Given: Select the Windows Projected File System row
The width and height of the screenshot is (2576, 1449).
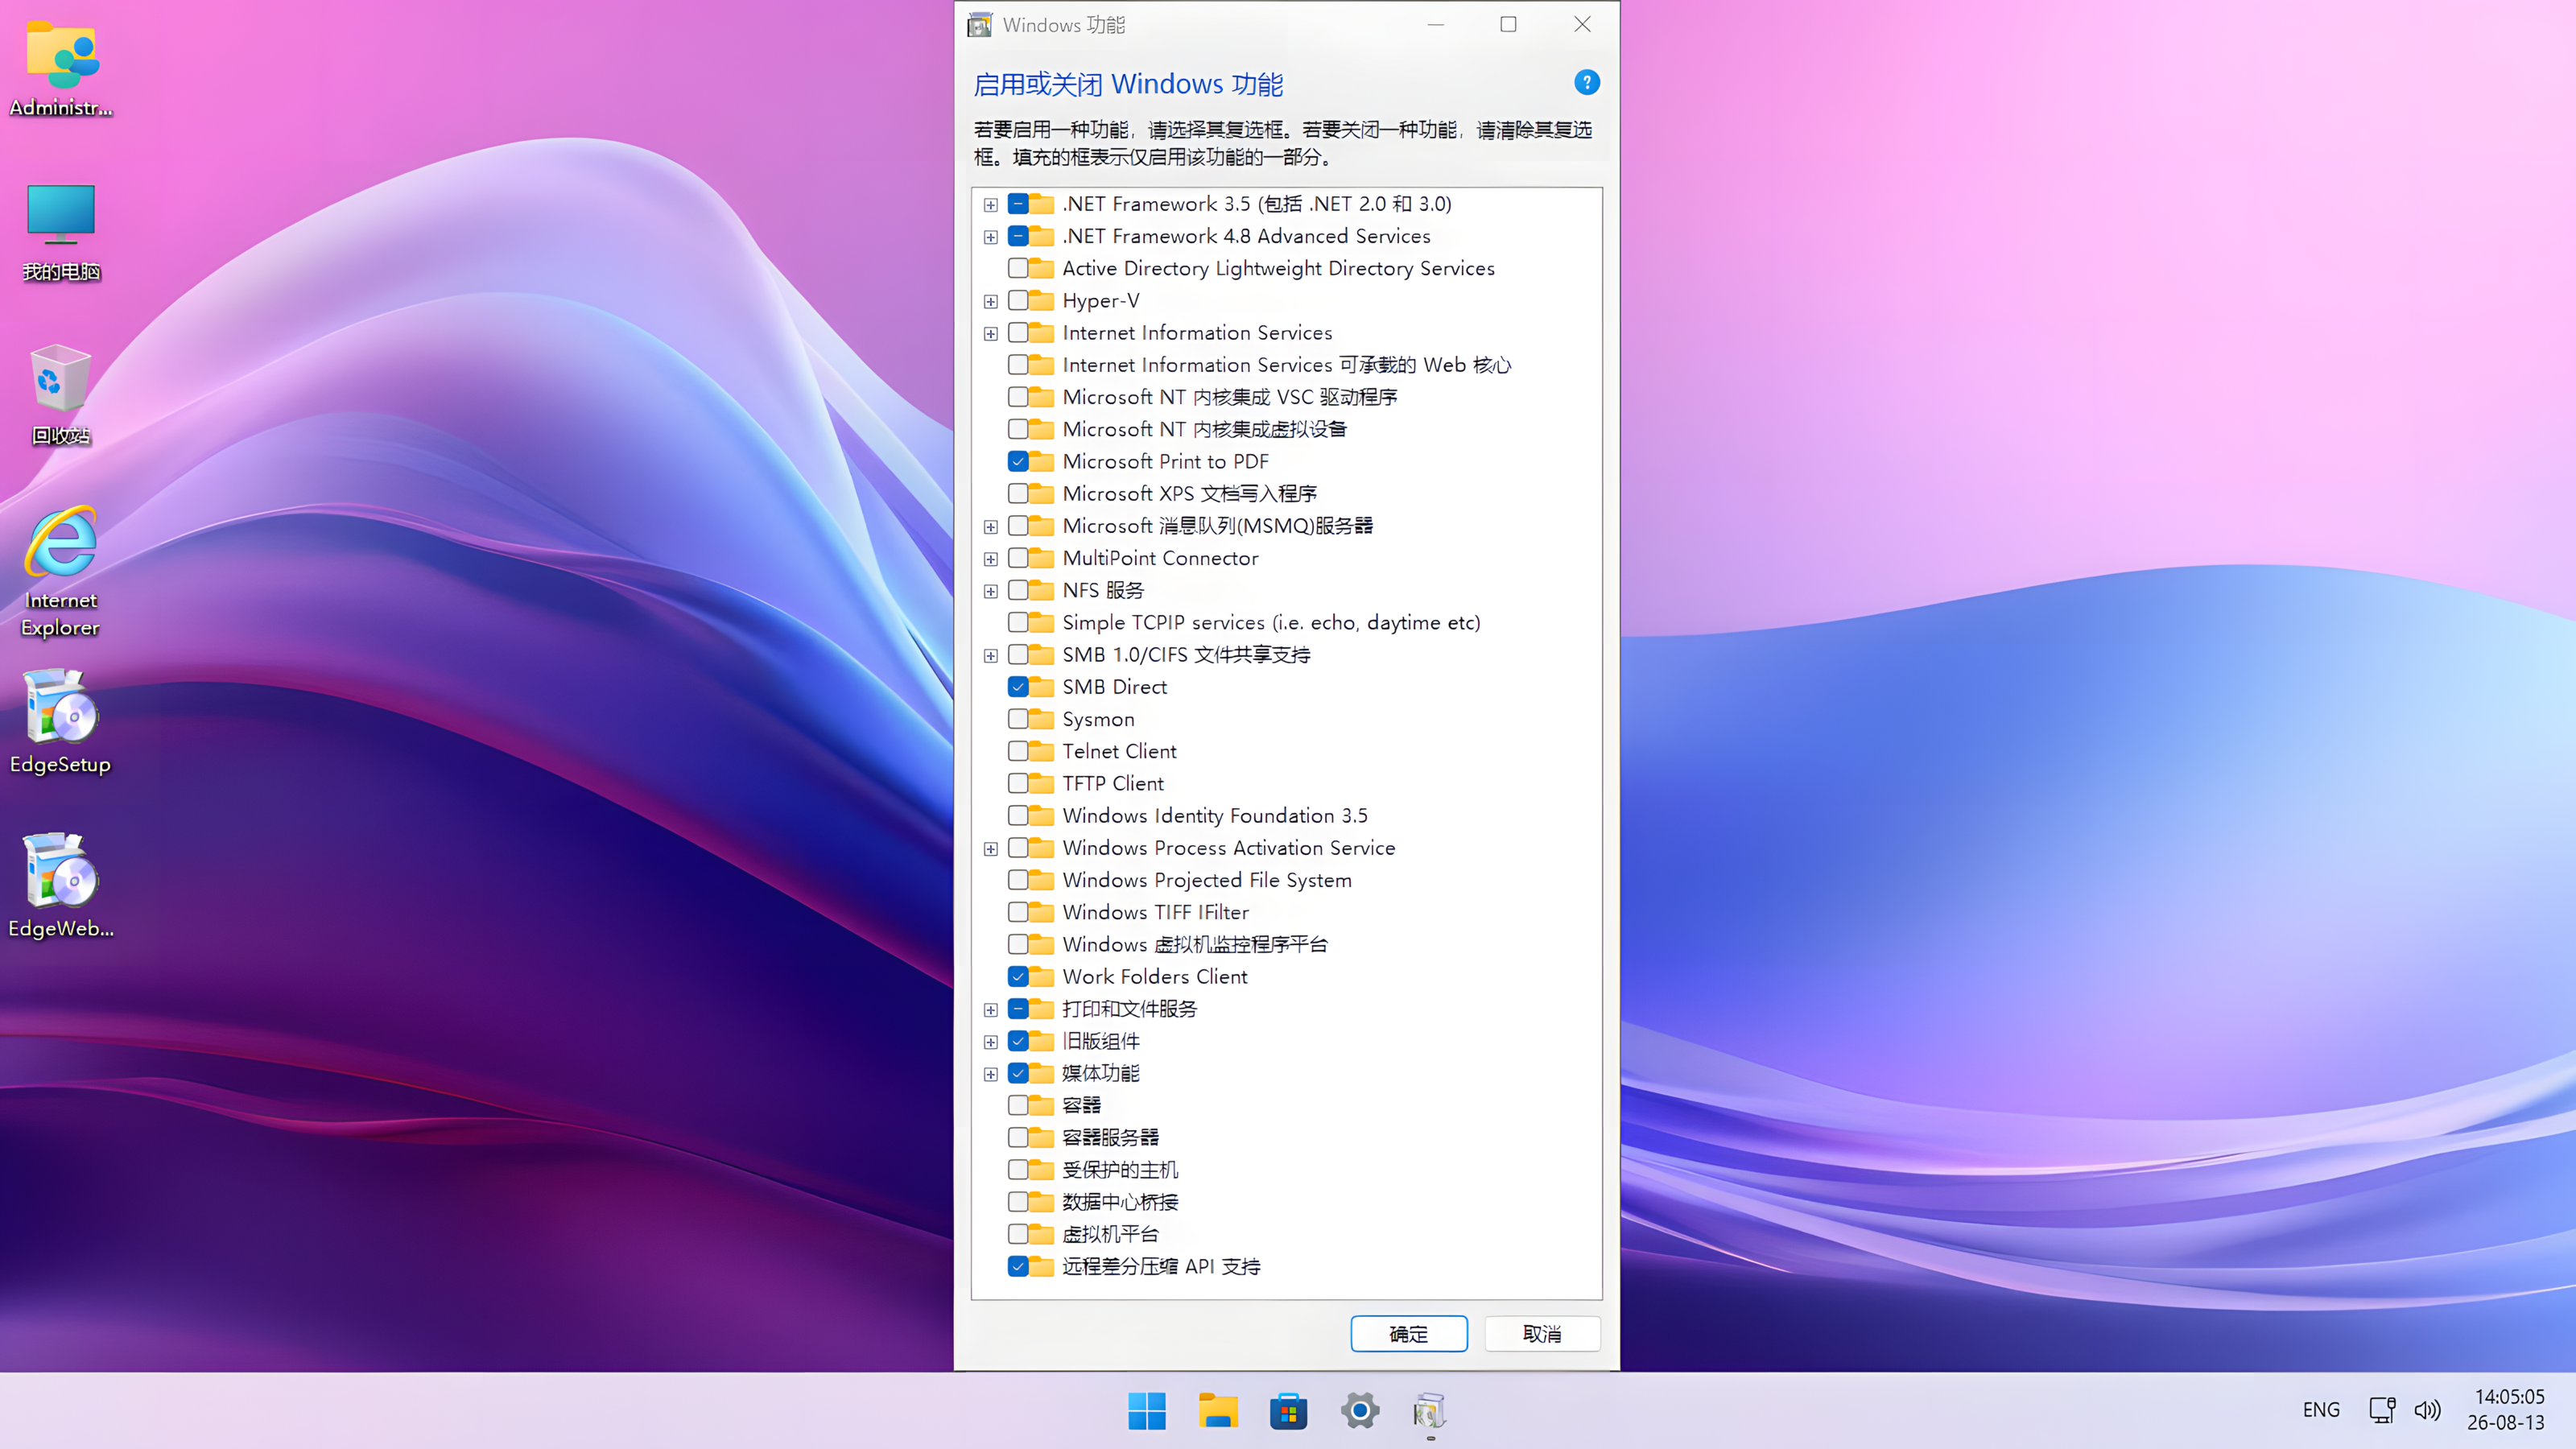Looking at the screenshot, I should [x=1206, y=880].
